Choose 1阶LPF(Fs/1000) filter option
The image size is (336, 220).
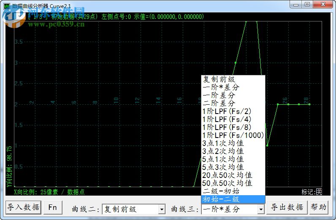[233, 135]
